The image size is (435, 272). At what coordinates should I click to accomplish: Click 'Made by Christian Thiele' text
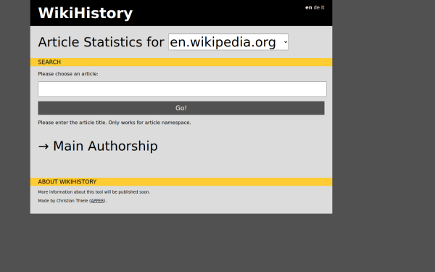[x=63, y=201]
